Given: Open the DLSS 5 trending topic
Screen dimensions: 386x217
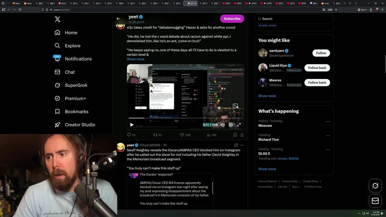Looking at the screenshot, I should tap(264, 154).
